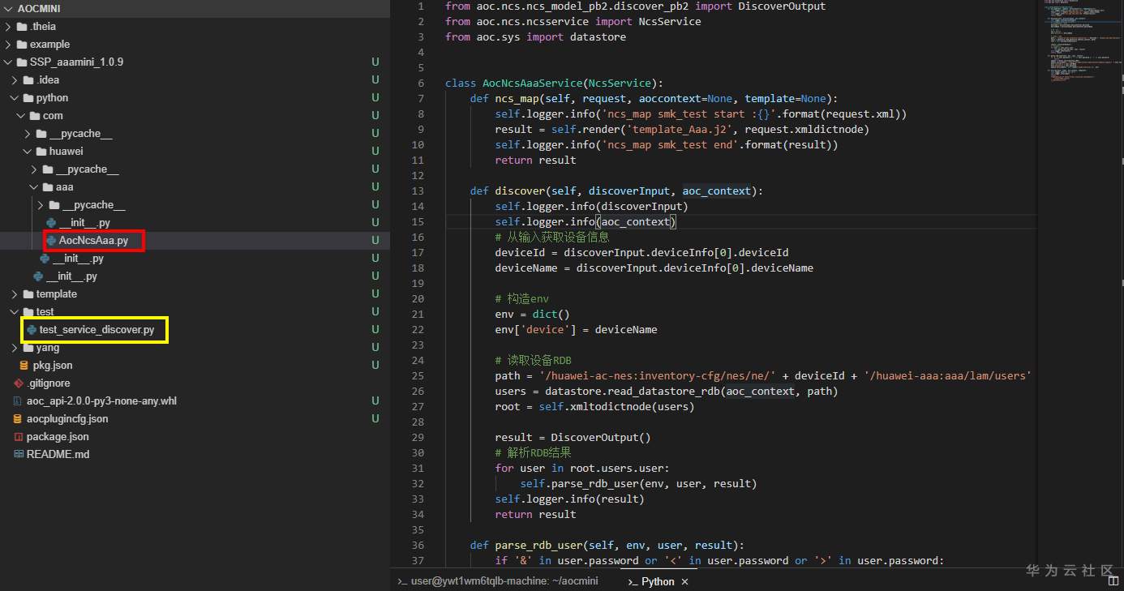Click the 'deviceName = discoverInput.deviceInfo[0].deviceName' line

pos(654,268)
